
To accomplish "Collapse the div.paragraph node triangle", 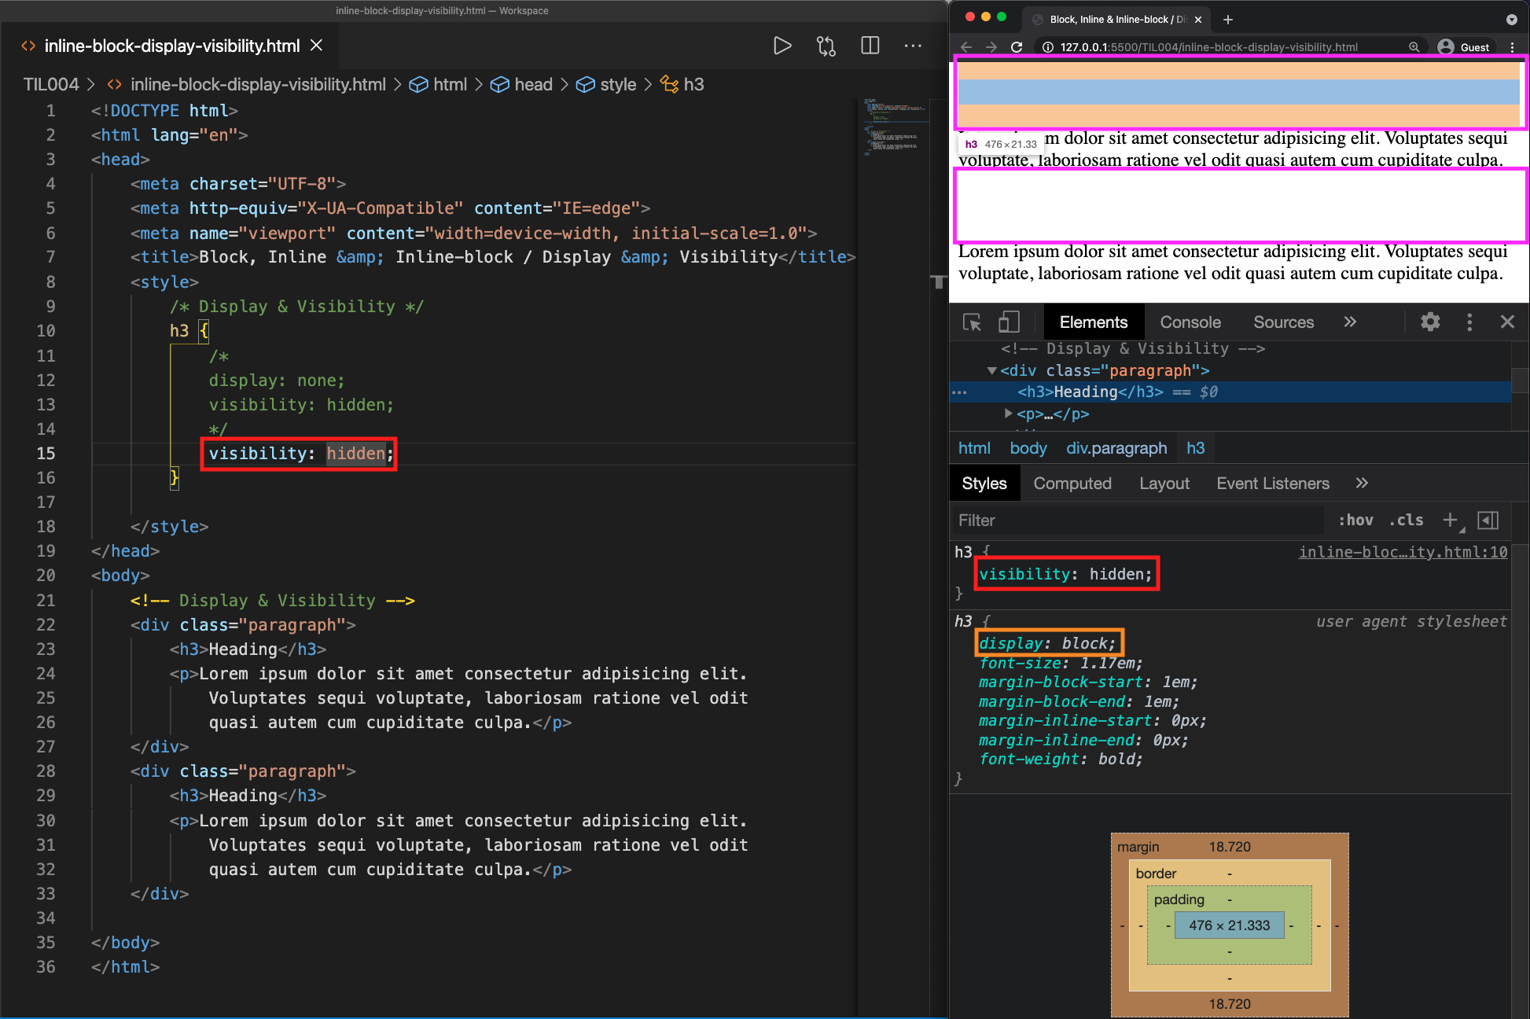I will (991, 370).
